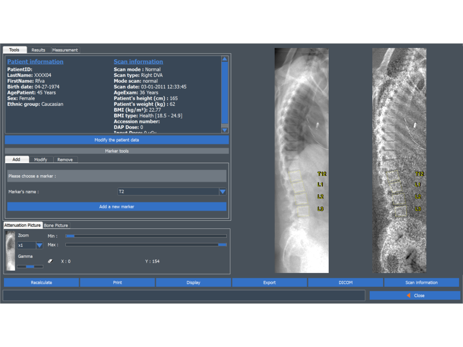
Task: Click the orange arrow on Close button
Action: click(x=409, y=296)
